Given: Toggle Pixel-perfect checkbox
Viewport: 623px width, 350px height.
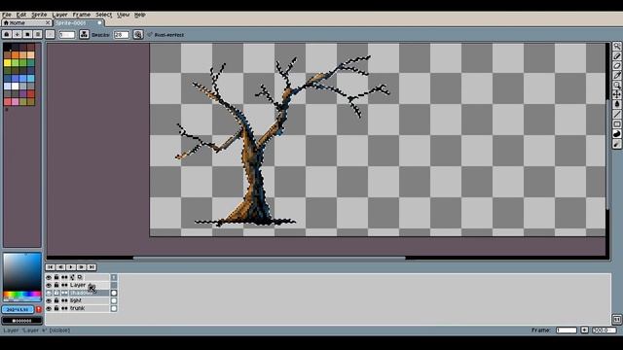Looking at the screenshot, I should coord(150,35).
